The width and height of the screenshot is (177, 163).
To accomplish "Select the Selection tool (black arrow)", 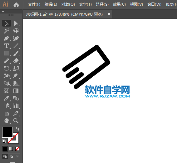I will tap(7, 23).
